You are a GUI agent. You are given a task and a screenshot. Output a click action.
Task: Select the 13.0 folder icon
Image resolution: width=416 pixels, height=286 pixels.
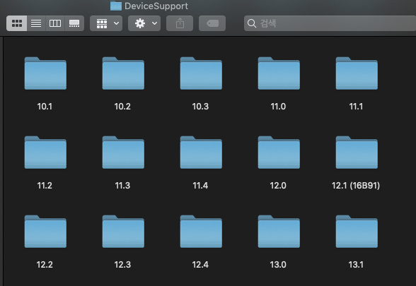point(279,232)
